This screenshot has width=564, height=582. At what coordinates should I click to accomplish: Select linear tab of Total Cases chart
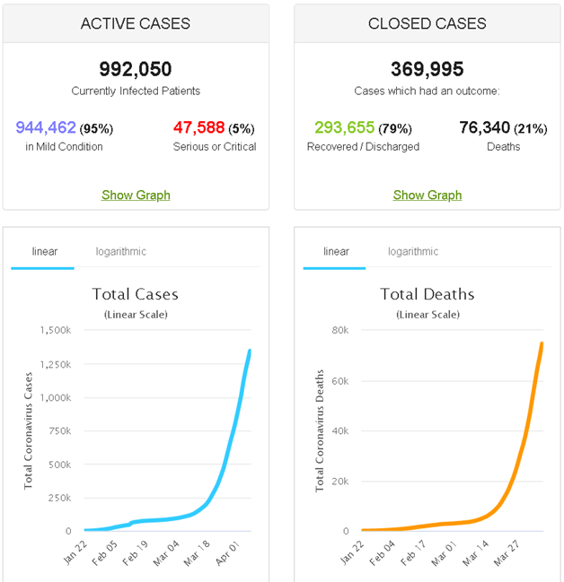pos(44,251)
